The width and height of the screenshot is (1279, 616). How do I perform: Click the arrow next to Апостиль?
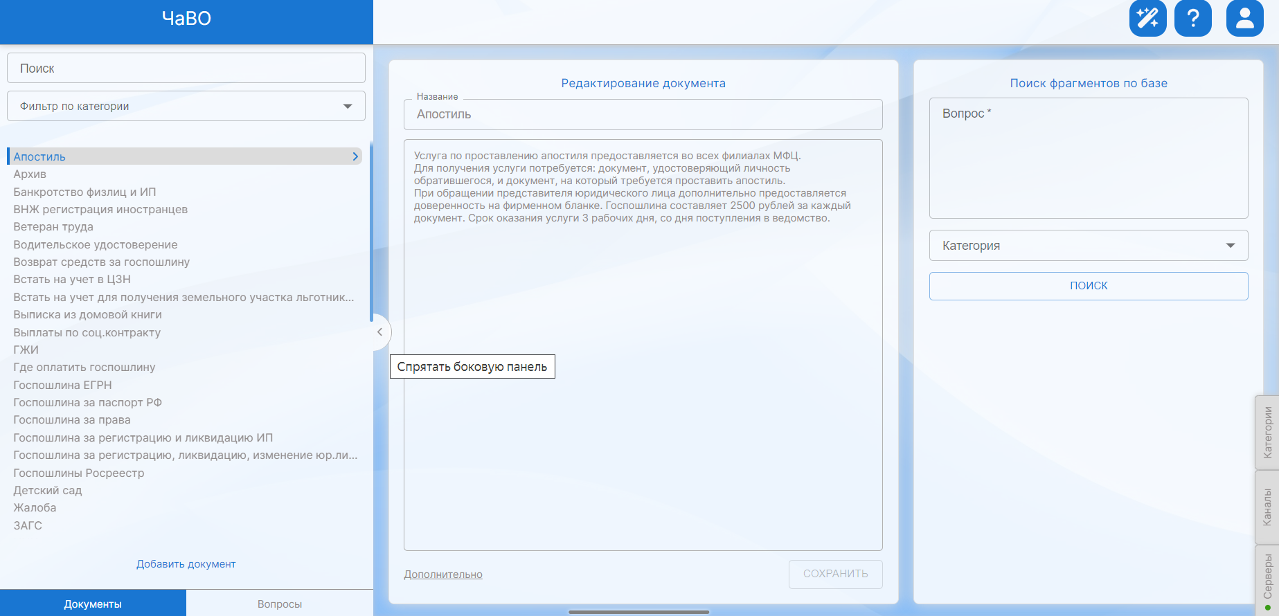click(x=355, y=156)
